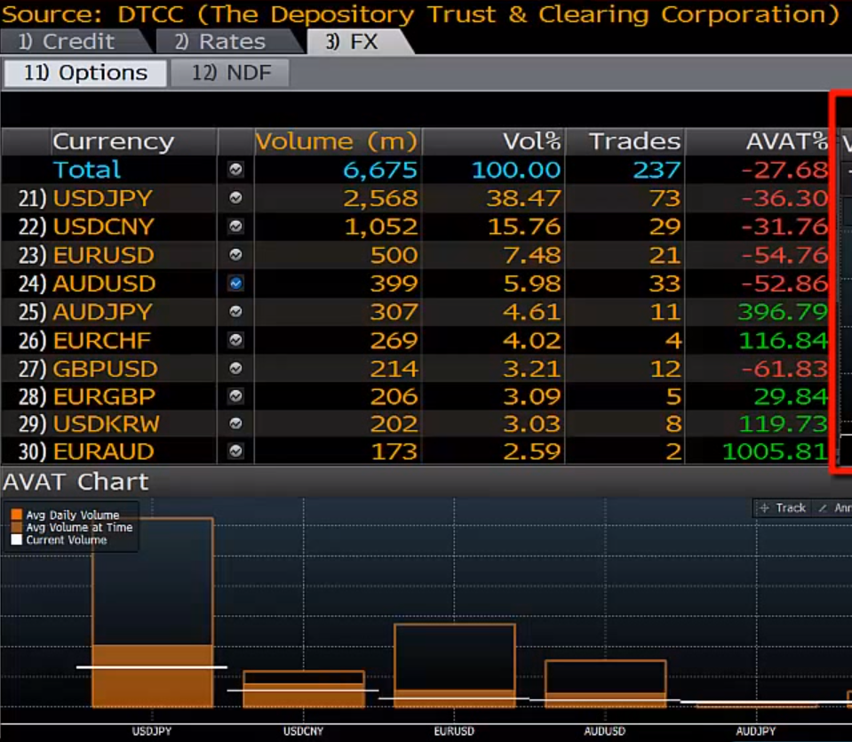This screenshot has width=852, height=742.
Task: Switch to the 2) Rates tab
Action: tap(226, 41)
